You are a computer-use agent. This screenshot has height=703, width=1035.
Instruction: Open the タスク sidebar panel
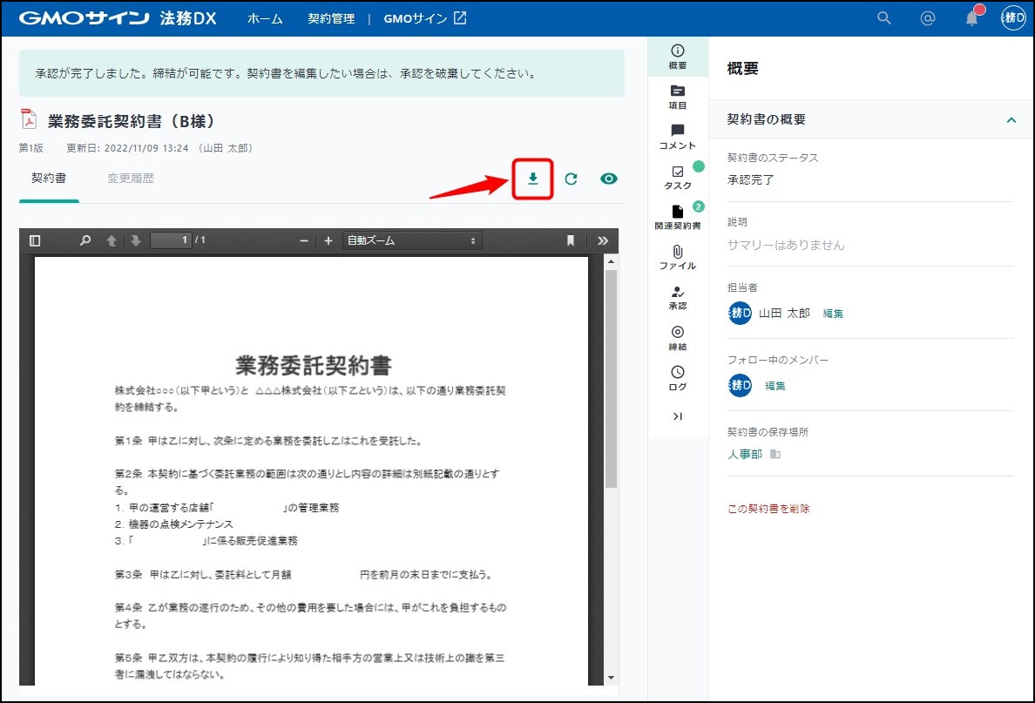coord(678,178)
